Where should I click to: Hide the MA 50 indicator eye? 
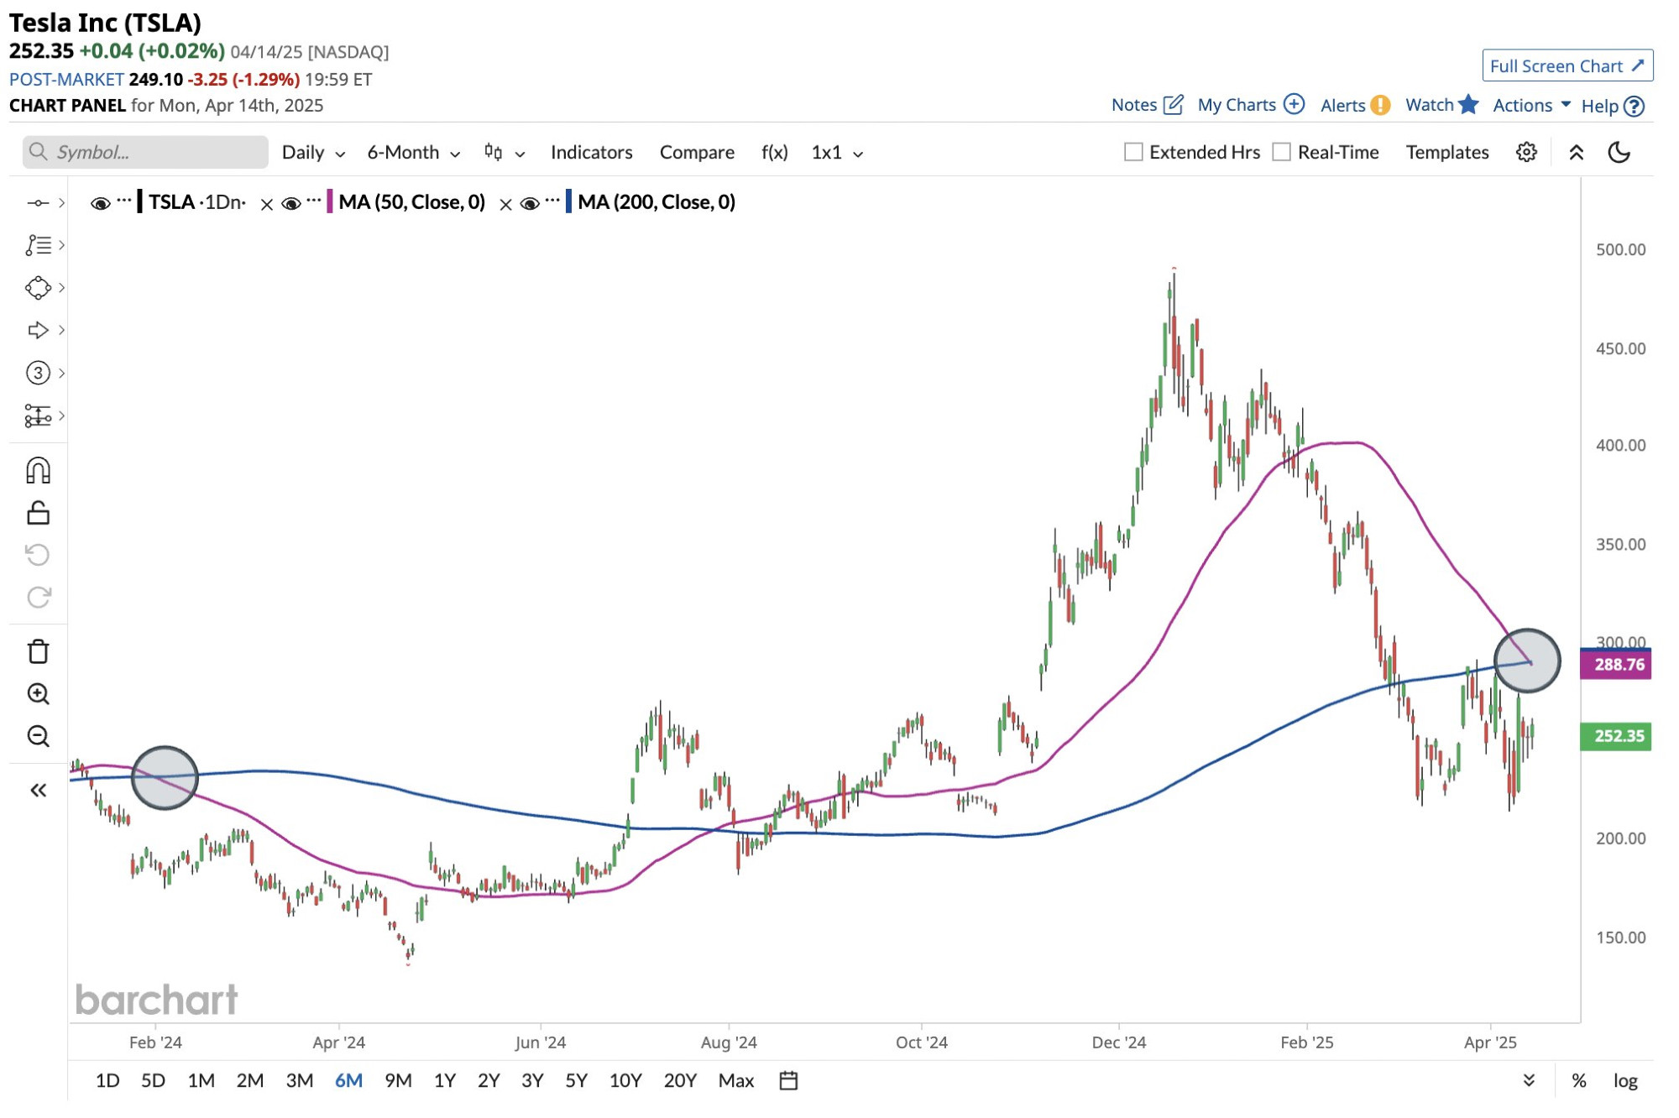290,203
